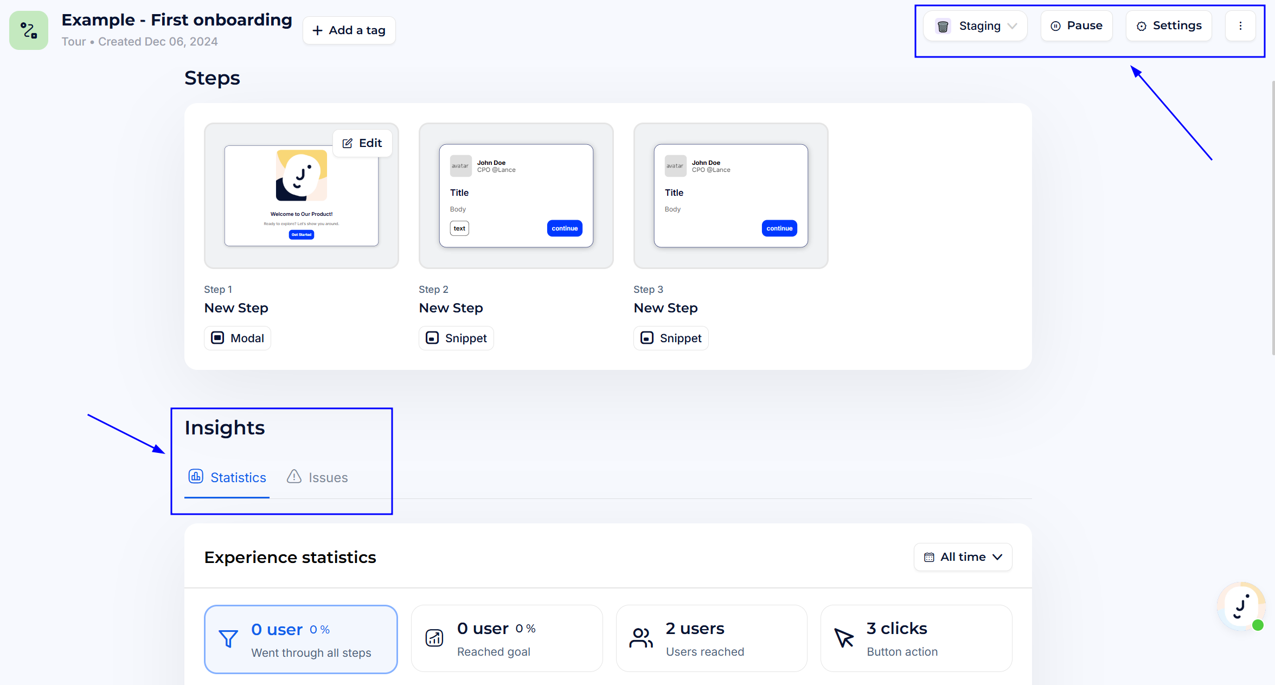
Task: Click the goal chart icon in Reached goal card
Action: (434, 638)
